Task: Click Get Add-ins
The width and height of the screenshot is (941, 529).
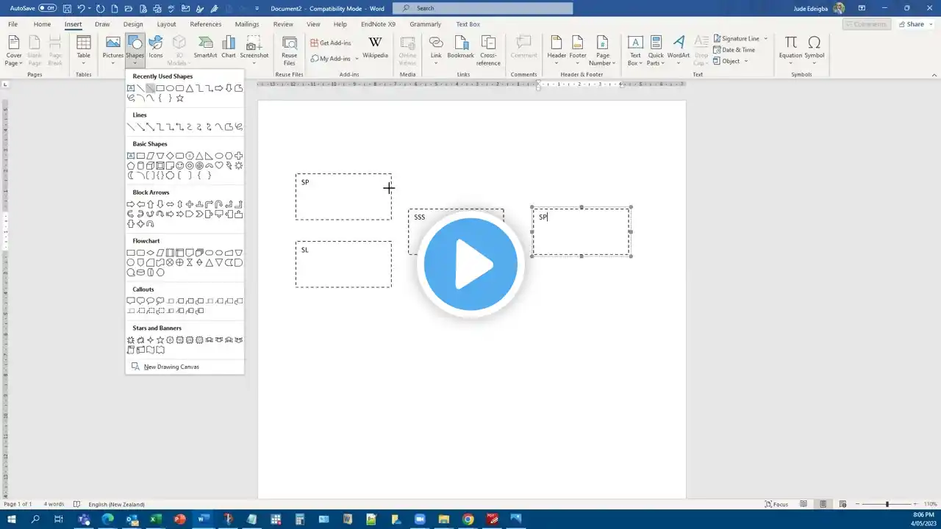Action: pyautogui.click(x=331, y=43)
